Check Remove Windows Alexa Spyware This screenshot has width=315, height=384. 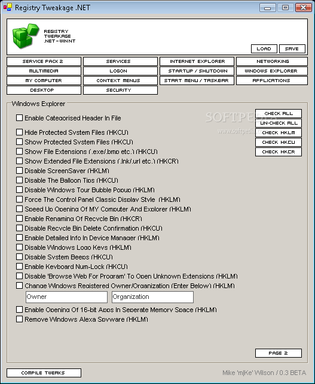[19, 319]
